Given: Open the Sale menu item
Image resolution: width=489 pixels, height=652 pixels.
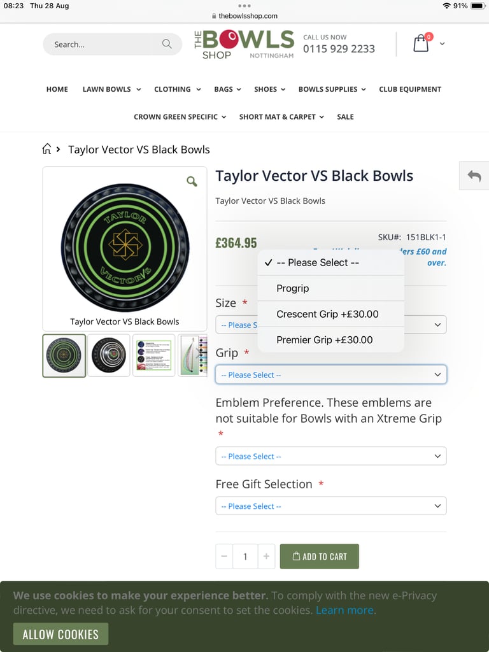Looking at the screenshot, I should coord(345,117).
